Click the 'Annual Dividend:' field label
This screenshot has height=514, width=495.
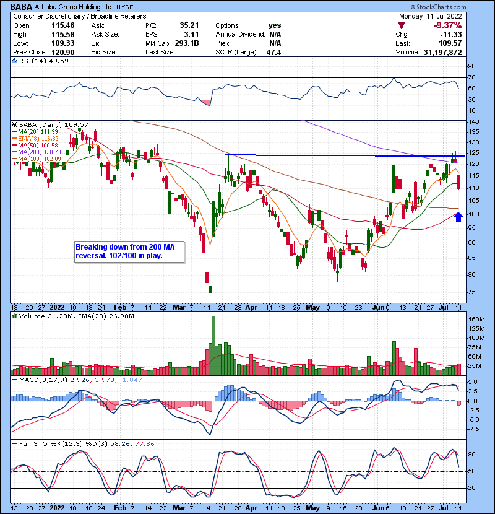pos(241,35)
